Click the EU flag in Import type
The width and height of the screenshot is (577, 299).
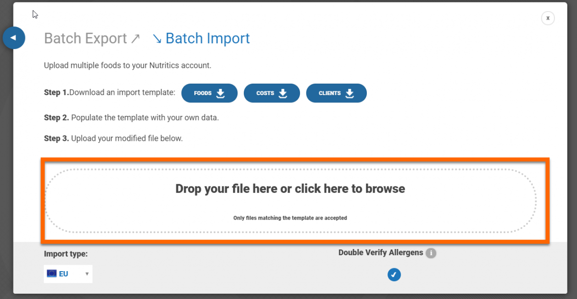(x=51, y=274)
